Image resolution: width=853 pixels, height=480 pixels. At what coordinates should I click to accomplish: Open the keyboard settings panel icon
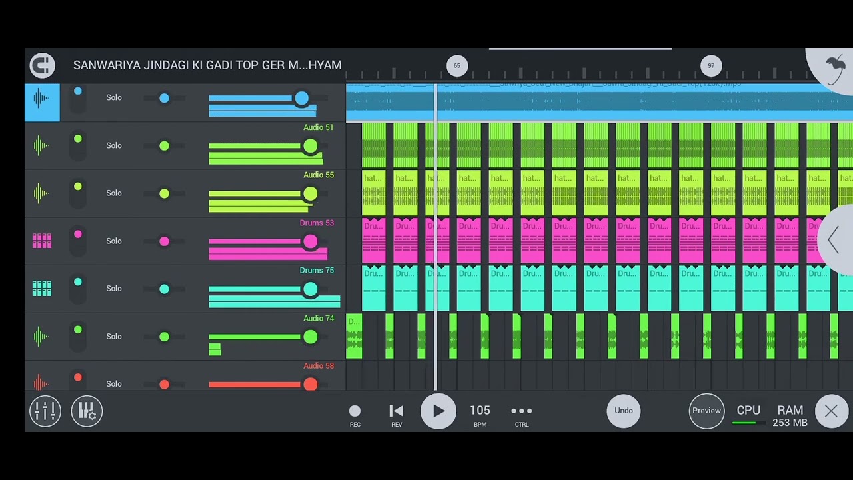87,411
